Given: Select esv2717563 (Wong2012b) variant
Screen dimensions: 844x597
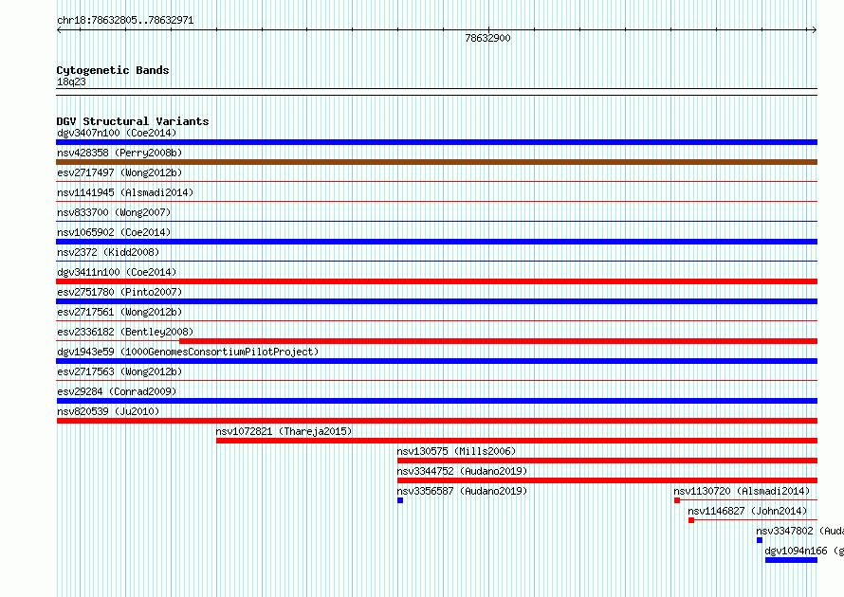Looking at the screenshot, I should coord(119,371).
